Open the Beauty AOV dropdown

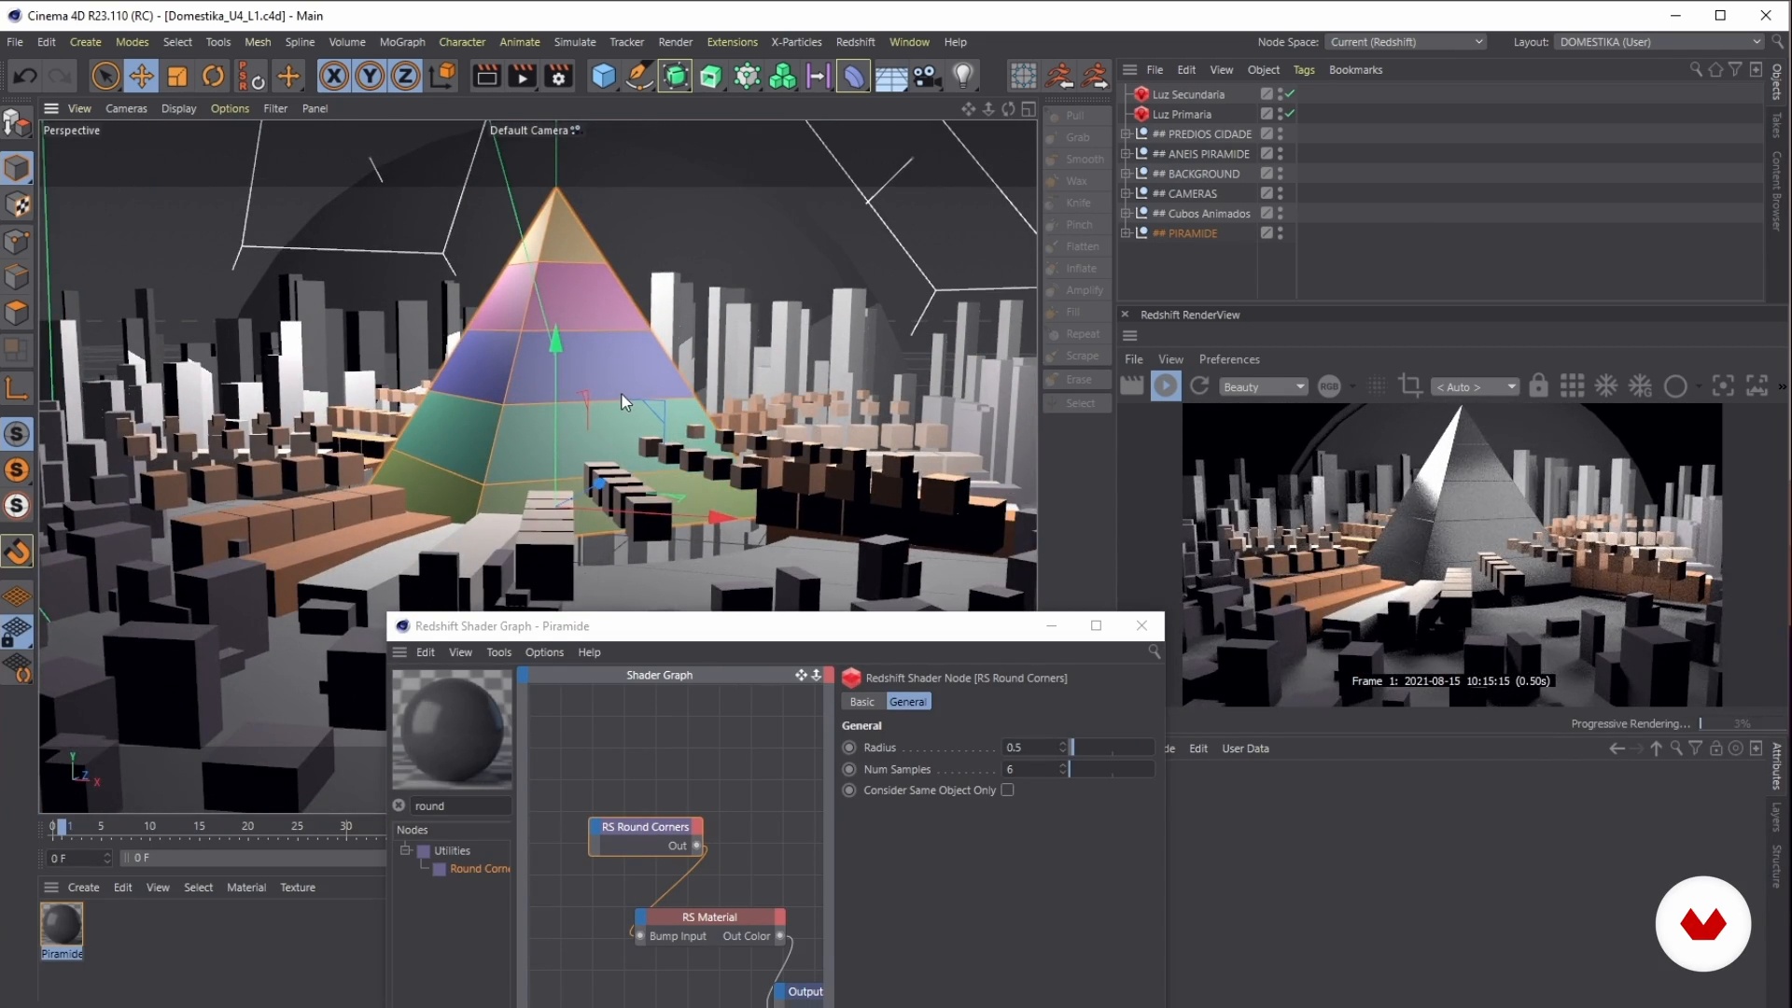click(x=1262, y=387)
